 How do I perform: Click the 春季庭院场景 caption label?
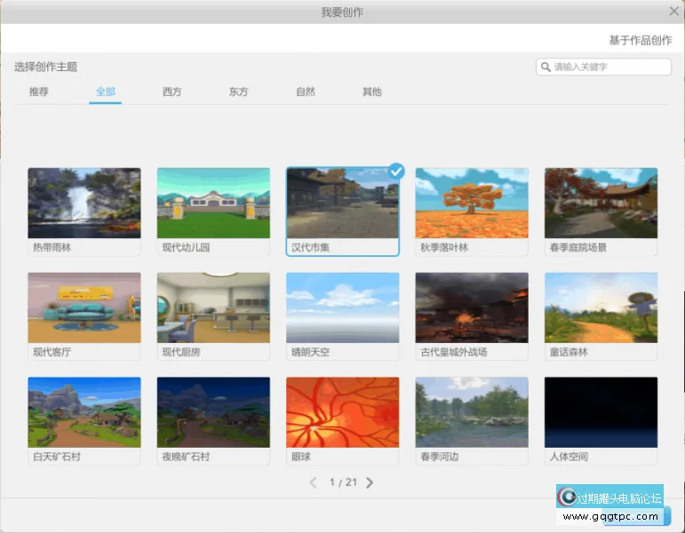point(578,247)
